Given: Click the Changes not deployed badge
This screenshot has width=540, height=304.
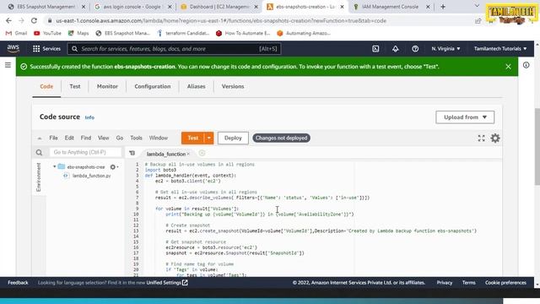Looking at the screenshot, I should point(281,138).
